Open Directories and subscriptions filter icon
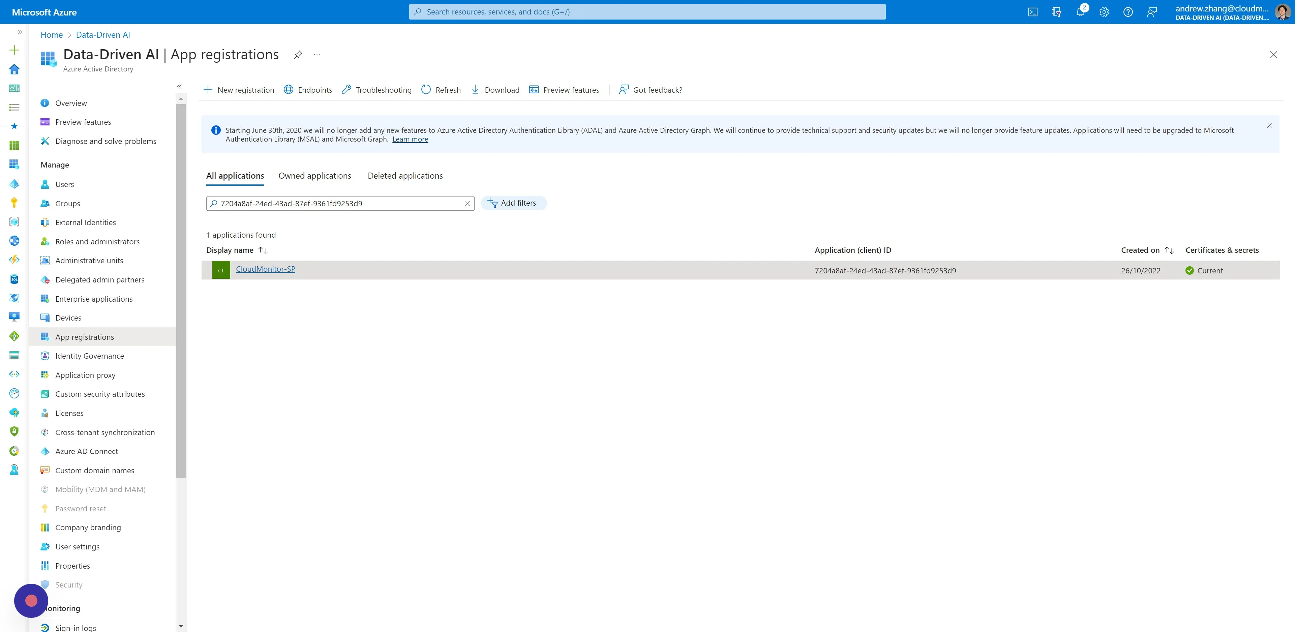 [x=1056, y=12]
